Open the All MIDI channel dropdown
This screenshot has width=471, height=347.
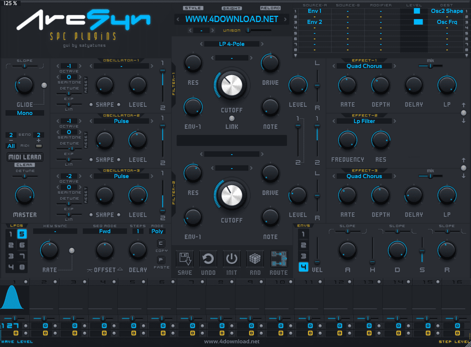[11, 146]
